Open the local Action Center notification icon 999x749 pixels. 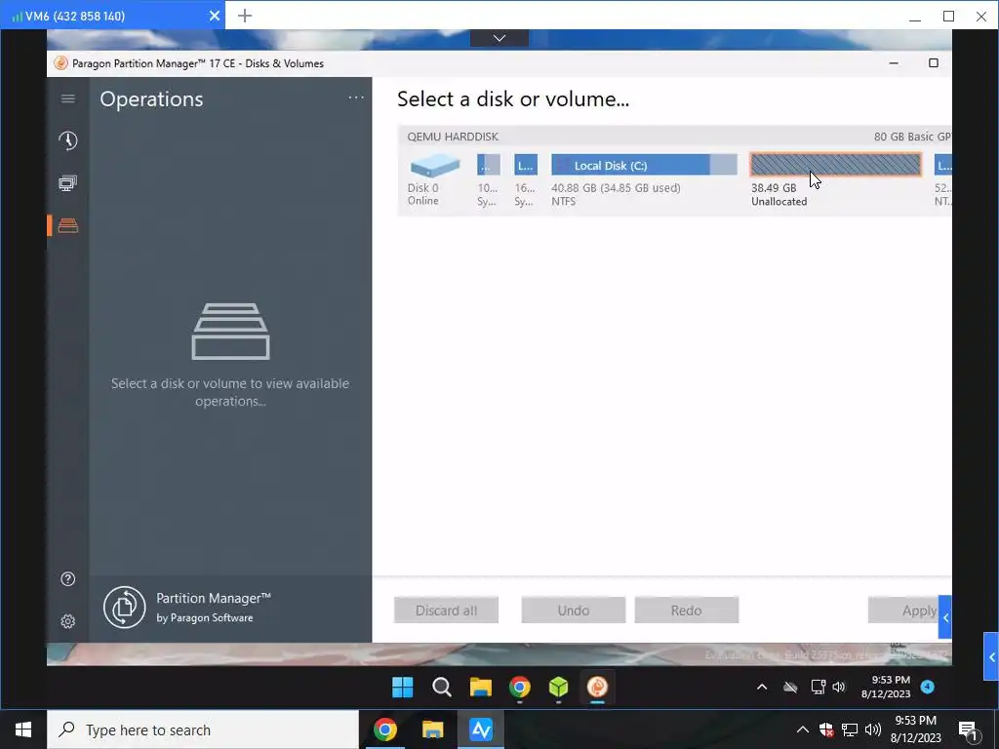[x=967, y=729]
